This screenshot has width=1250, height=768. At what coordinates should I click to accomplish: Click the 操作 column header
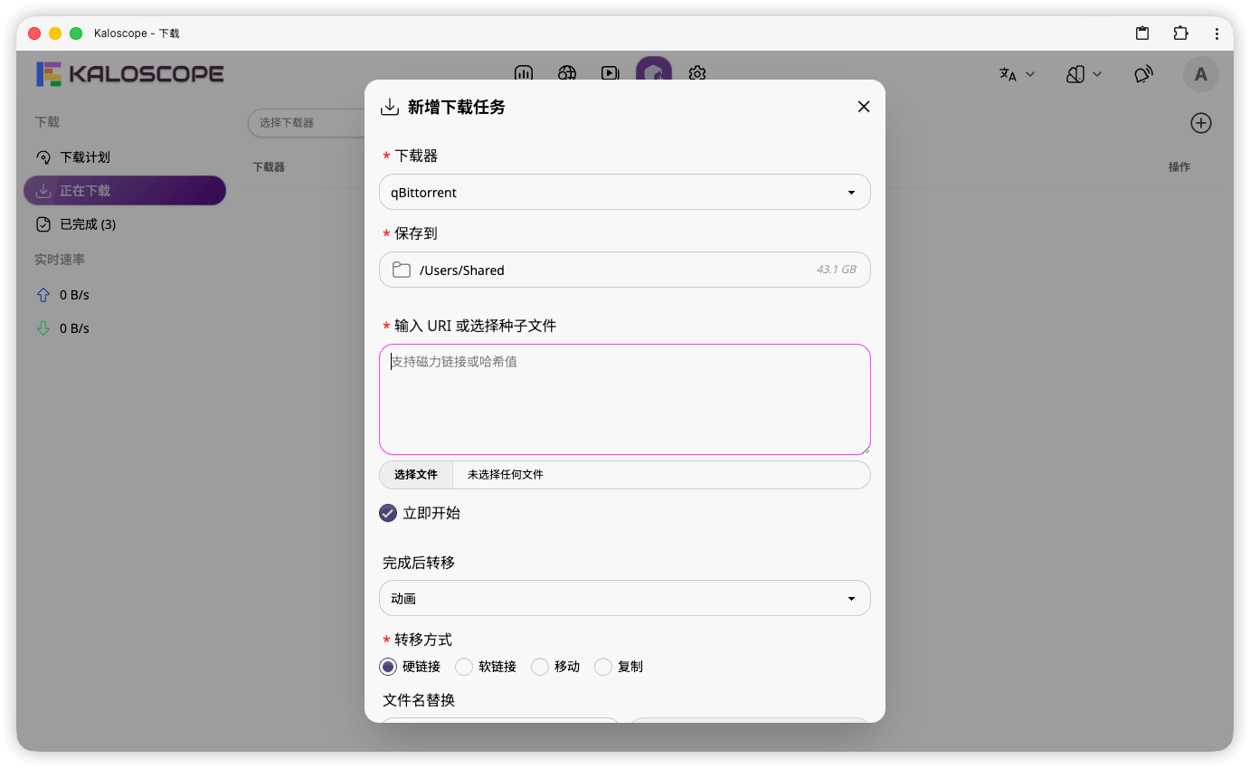pos(1179,167)
